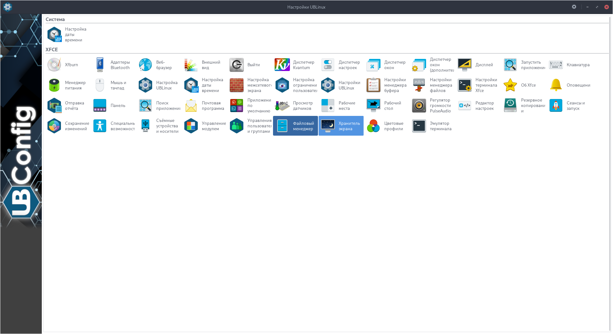
Task: Open Мышь и тачпад settings
Action: click(113, 85)
